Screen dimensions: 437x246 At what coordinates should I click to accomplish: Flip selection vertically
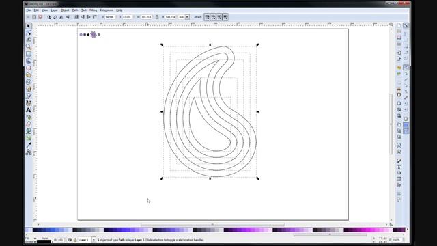tap(68, 17)
